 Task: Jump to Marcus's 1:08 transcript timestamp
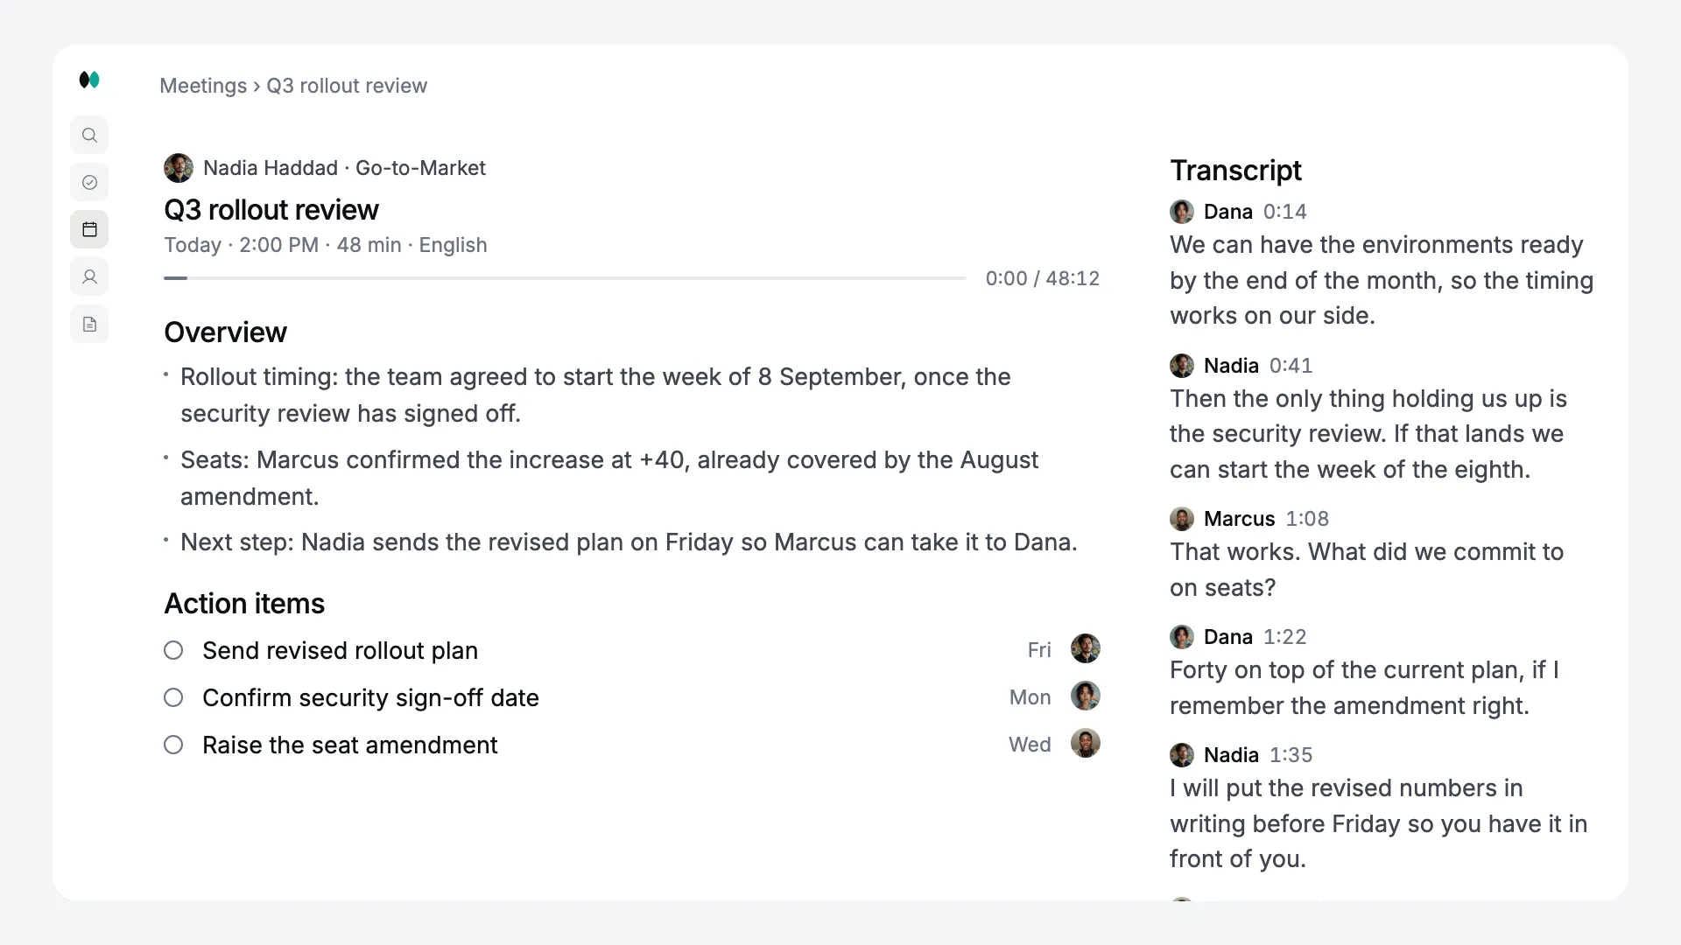pyautogui.click(x=1307, y=519)
